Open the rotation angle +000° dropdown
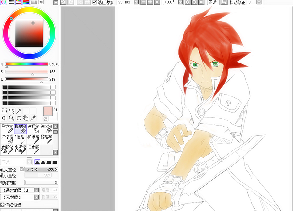This screenshot has height=211, width=293. (x=180, y=2)
